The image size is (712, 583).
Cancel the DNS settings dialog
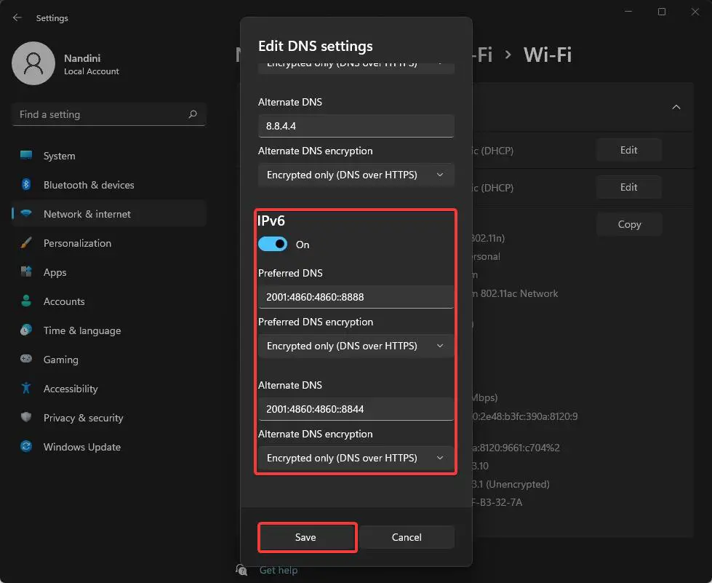click(407, 537)
